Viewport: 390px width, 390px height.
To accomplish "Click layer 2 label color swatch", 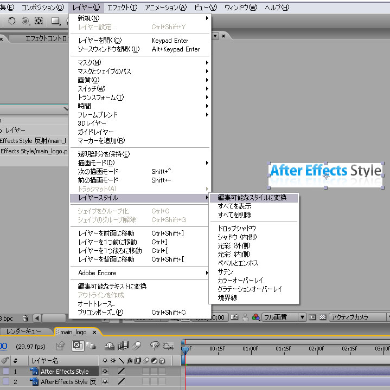I will click(6, 381).
